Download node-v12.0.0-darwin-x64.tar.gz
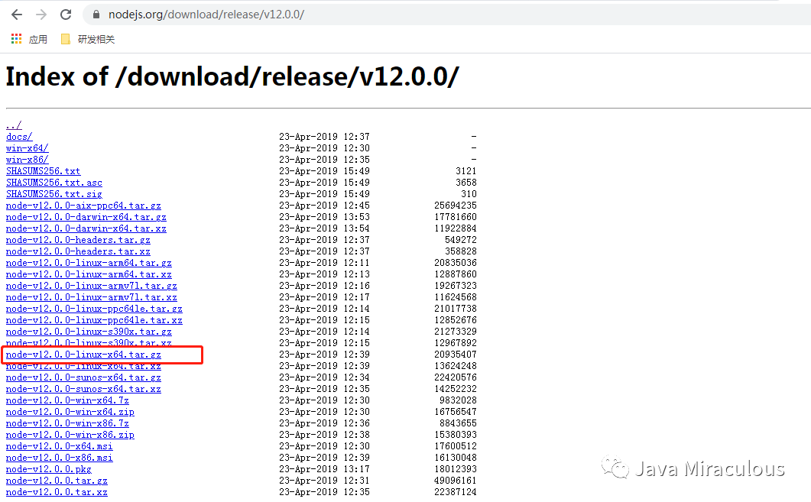 [x=86, y=217]
